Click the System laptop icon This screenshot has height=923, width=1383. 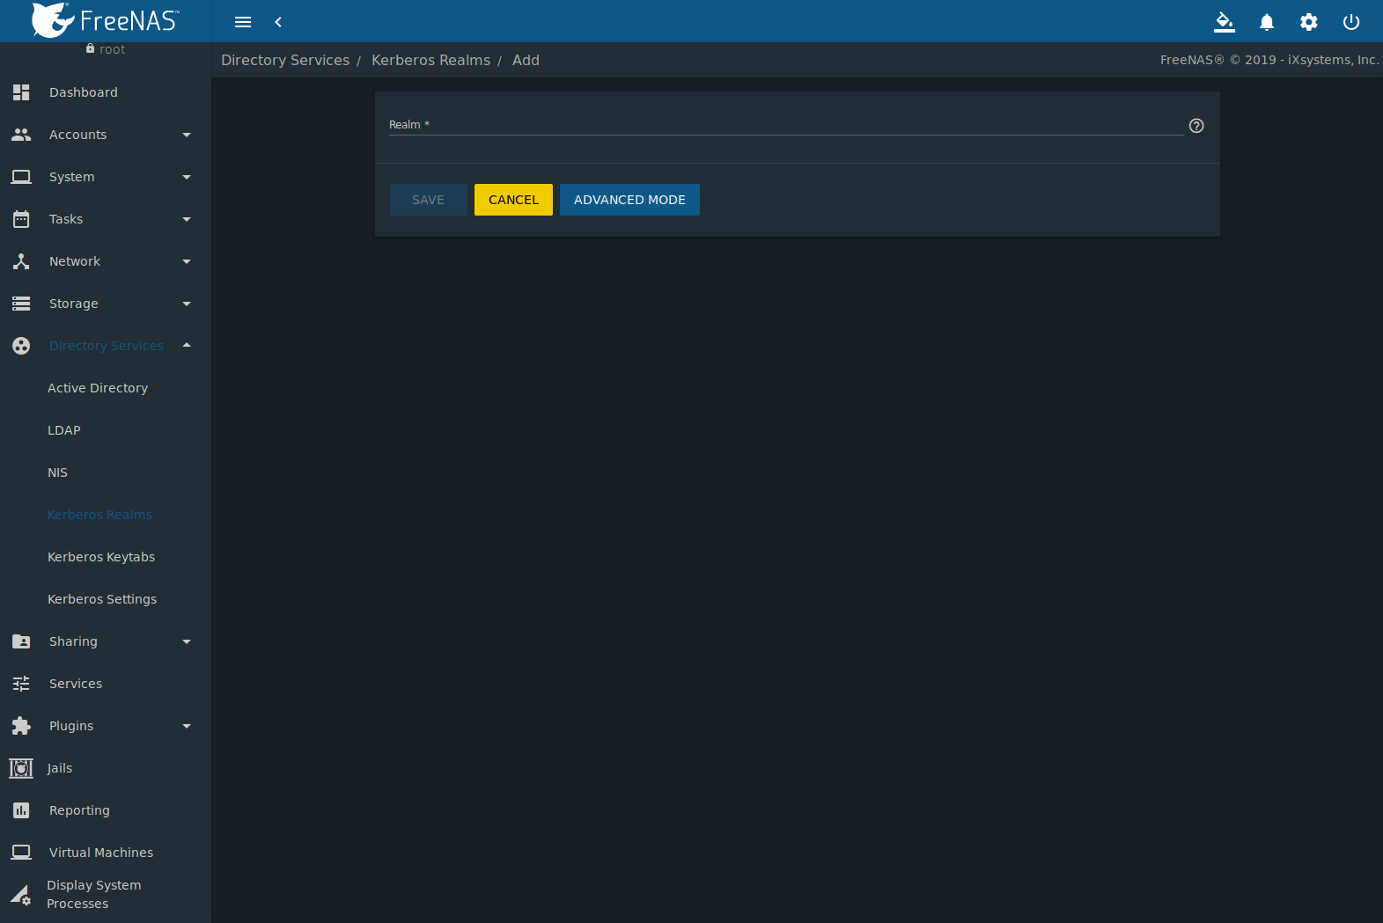pyautogui.click(x=21, y=177)
